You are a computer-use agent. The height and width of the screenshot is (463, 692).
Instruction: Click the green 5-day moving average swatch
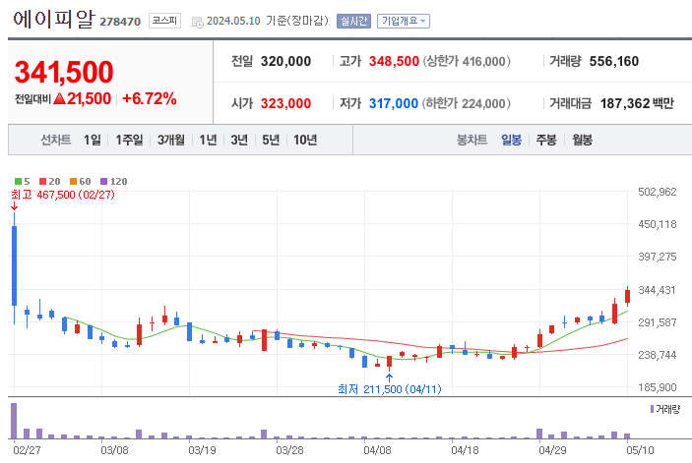[18, 181]
